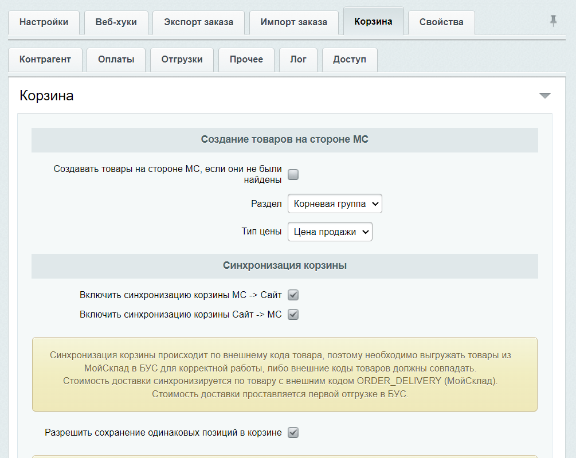Image resolution: width=576 pixels, height=458 pixels.
Task: Open the Тип цены dropdown (Цена продажи)
Action: [x=330, y=232]
